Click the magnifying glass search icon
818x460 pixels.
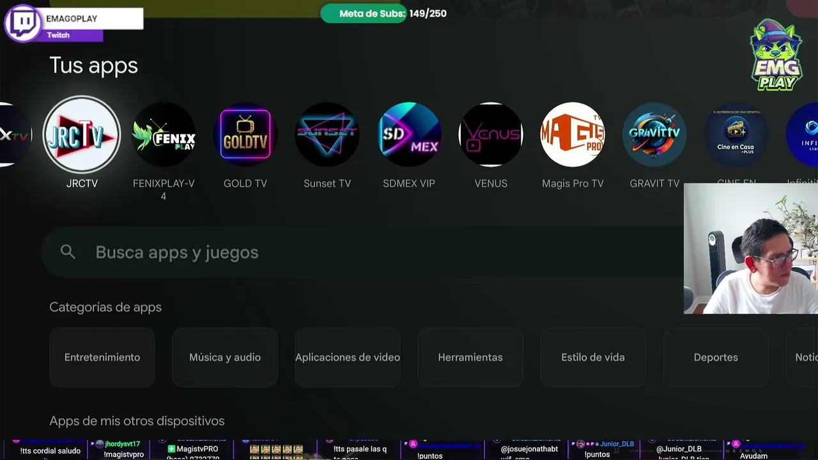(68, 252)
